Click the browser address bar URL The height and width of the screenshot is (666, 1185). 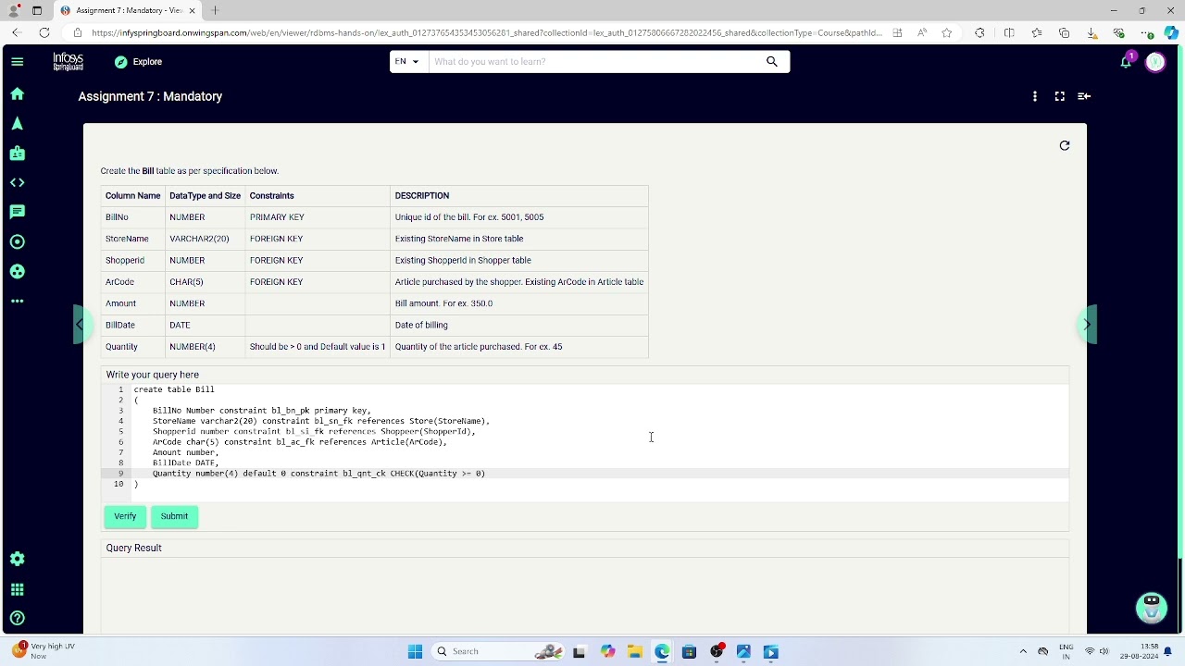pyautogui.click(x=487, y=33)
